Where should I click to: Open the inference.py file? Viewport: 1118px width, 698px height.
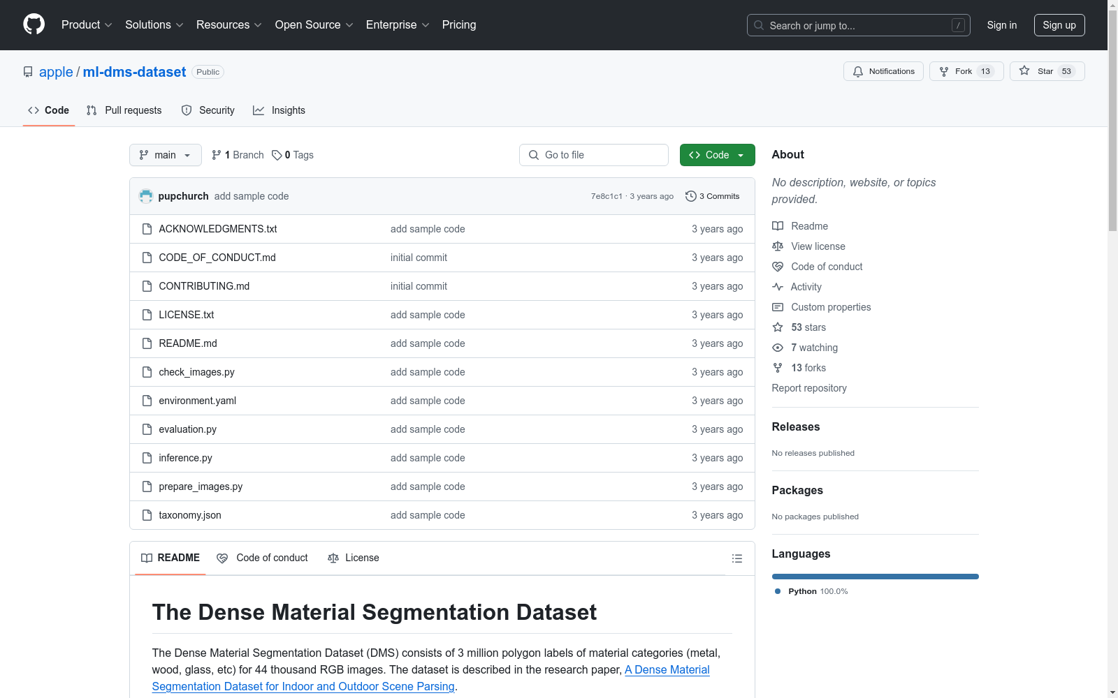(185, 458)
